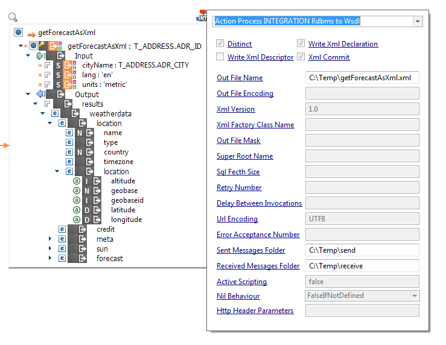Collapse the Input node
The height and width of the screenshot is (345, 446).
[28, 55]
